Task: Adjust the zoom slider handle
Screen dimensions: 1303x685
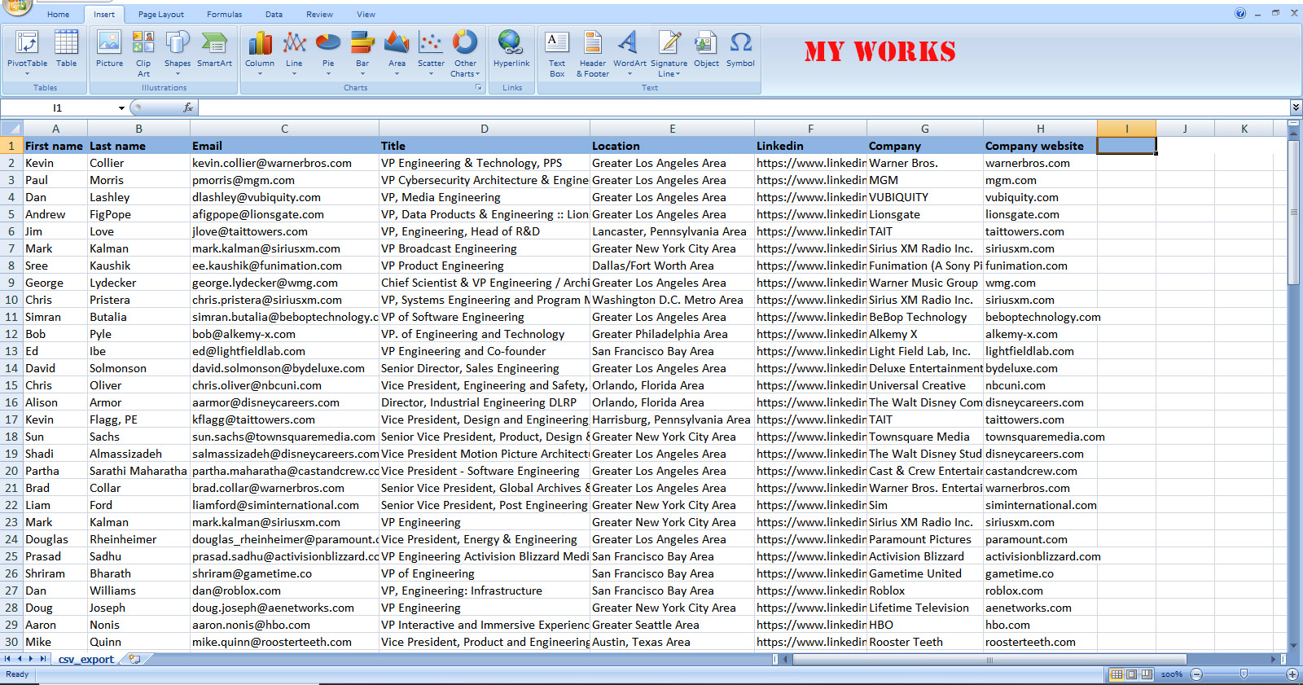Action: point(1244,674)
